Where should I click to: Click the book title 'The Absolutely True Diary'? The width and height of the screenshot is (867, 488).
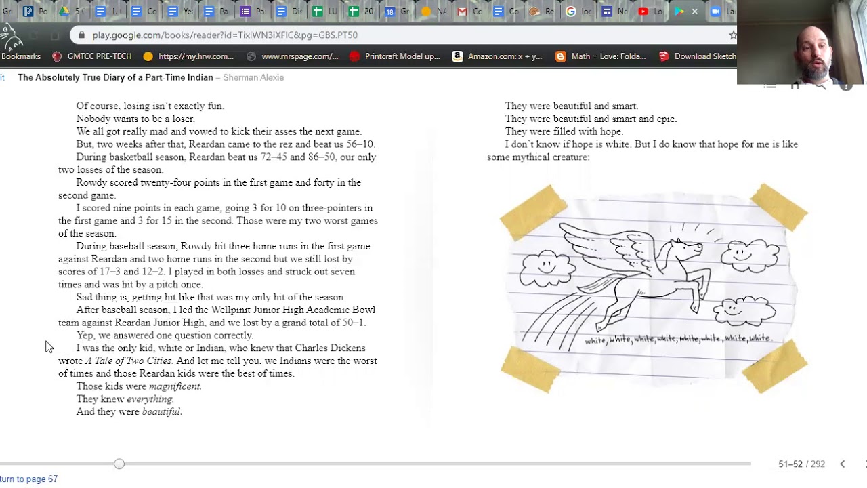click(x=115, y=77)
